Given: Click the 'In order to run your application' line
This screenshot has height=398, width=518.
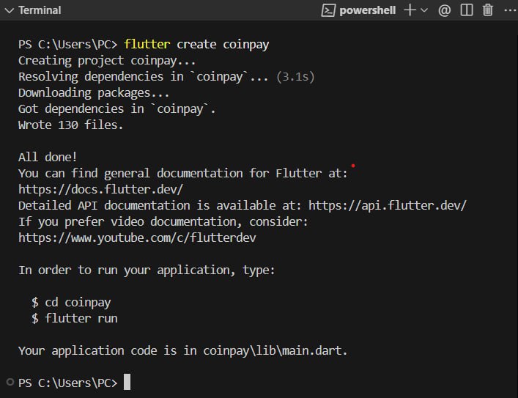Looking at the screenshot, I should tap(147, 270).
